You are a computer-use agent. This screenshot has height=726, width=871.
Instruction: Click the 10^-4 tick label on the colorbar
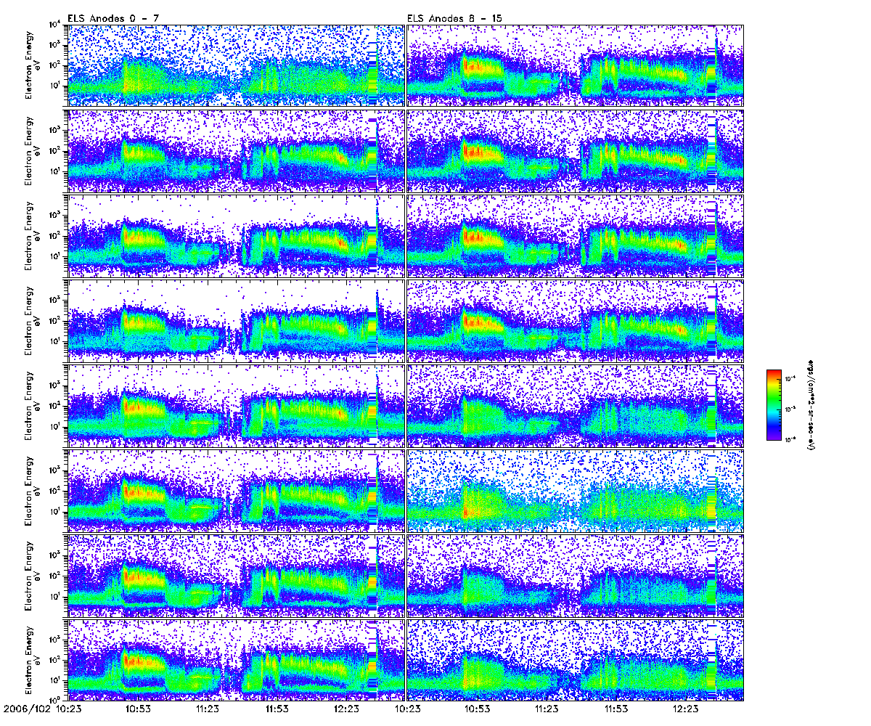click(790, 379)
